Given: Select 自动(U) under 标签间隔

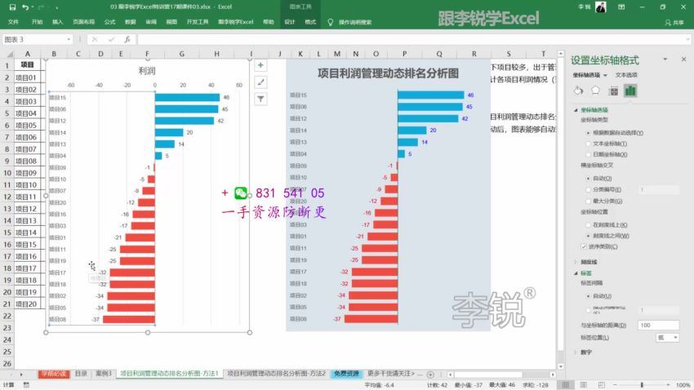Looking at the screenshot, I should (588, 296).
